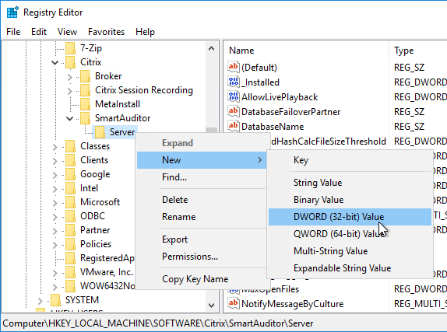Click the ODBC folder icon

70,215
